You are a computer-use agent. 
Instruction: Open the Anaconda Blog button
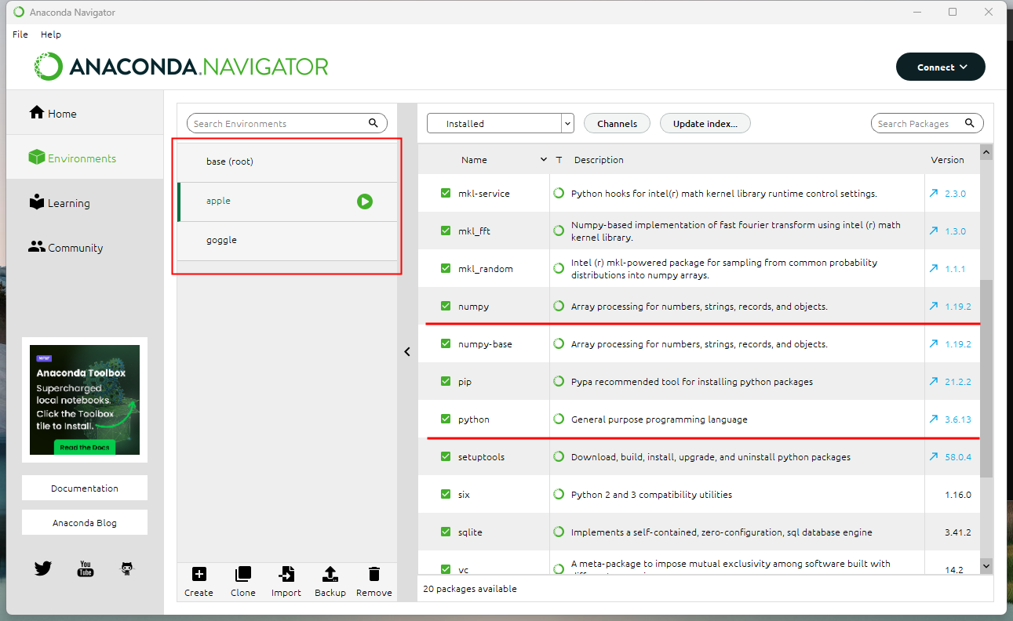[x=85, y=522]
